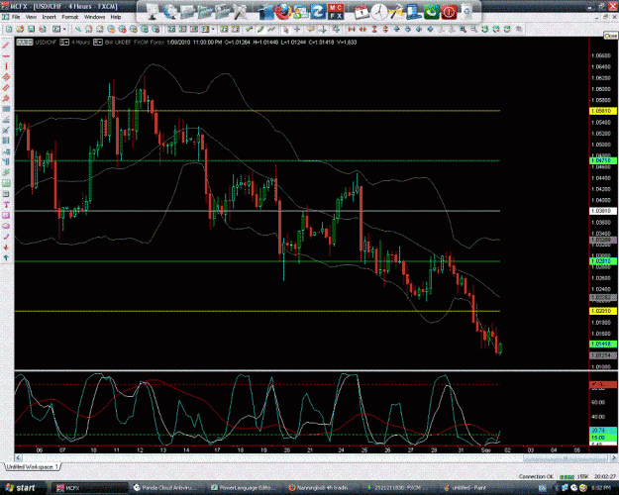Screen dimensions: 619x495
Task: Open the Format menu
Action: [x=70, y=17]
